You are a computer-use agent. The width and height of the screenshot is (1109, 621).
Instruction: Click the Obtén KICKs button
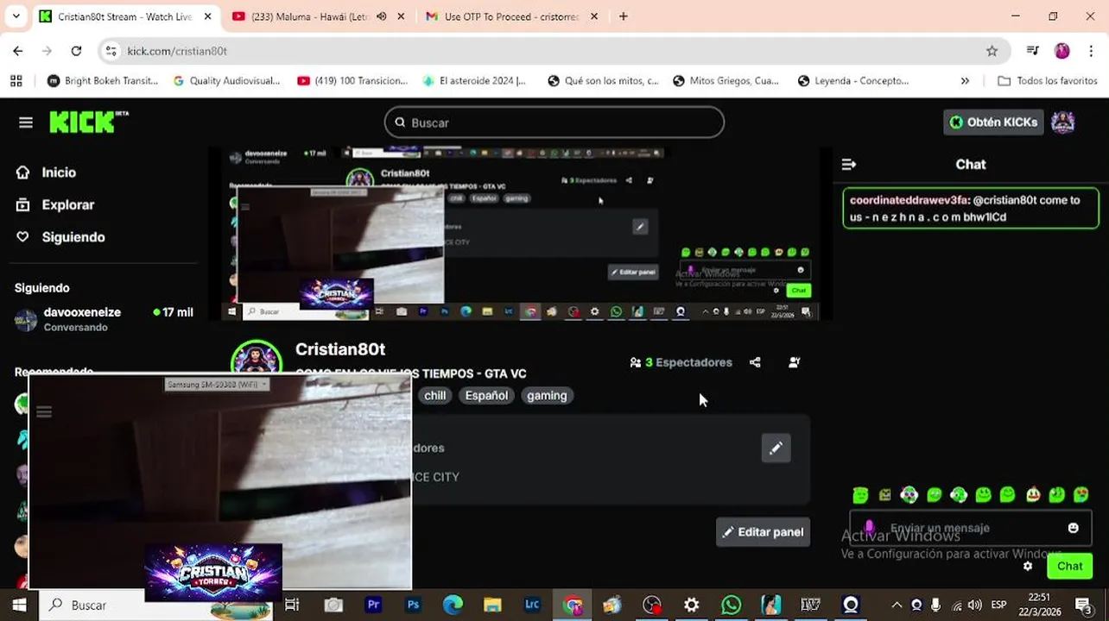click(x=993, y=122)
